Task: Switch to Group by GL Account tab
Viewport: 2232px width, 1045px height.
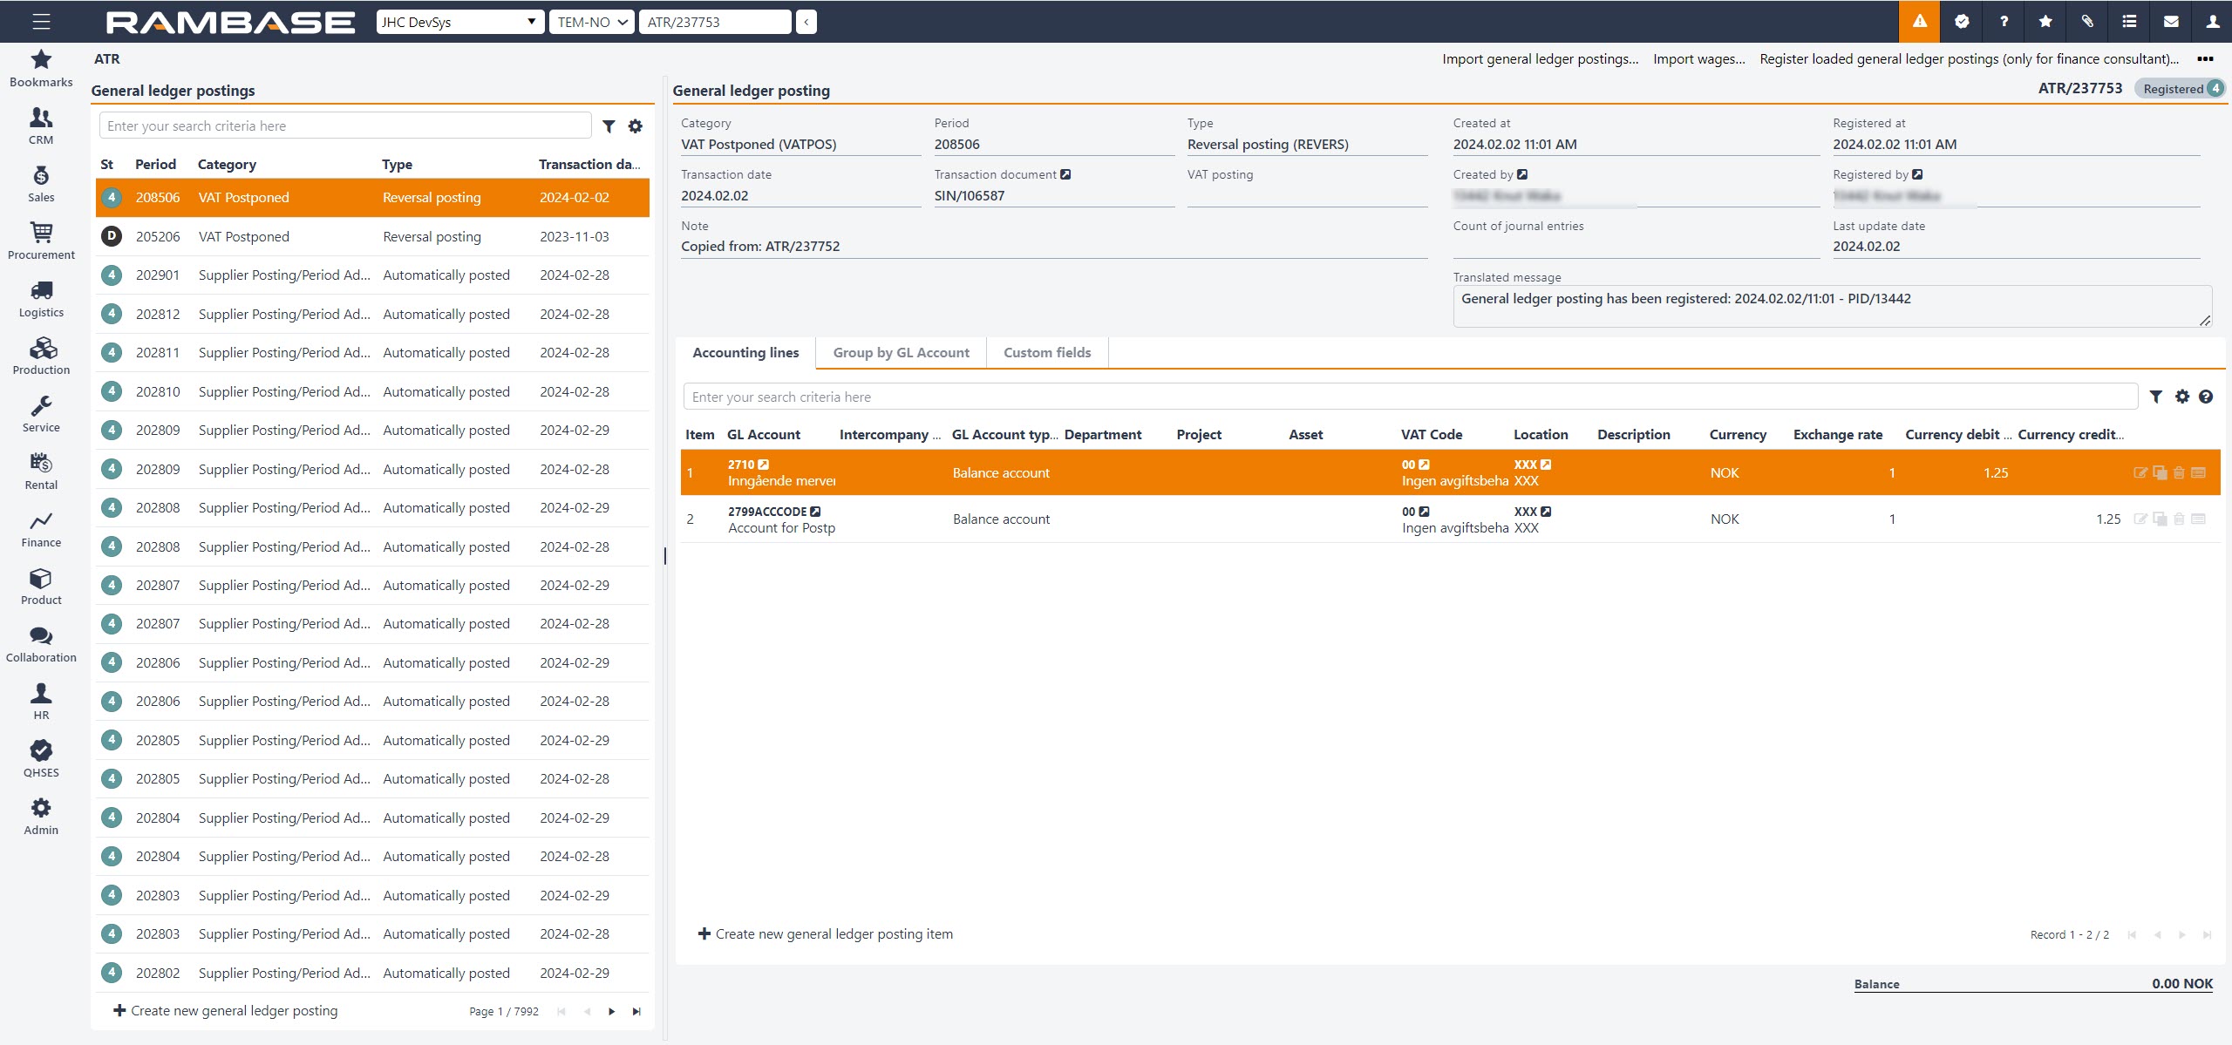Action: [901, 353]
